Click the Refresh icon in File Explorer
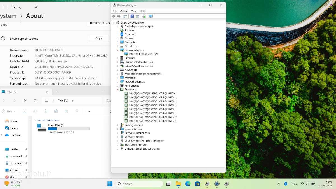The height and width of the screenshot is (189, 336). [x=35, y=101]
